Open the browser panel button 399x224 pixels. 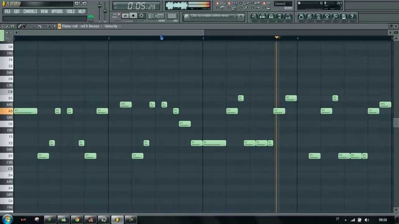coord(279,17)
